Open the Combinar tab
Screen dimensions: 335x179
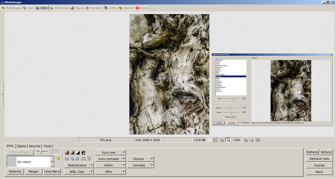click(94, 8)
